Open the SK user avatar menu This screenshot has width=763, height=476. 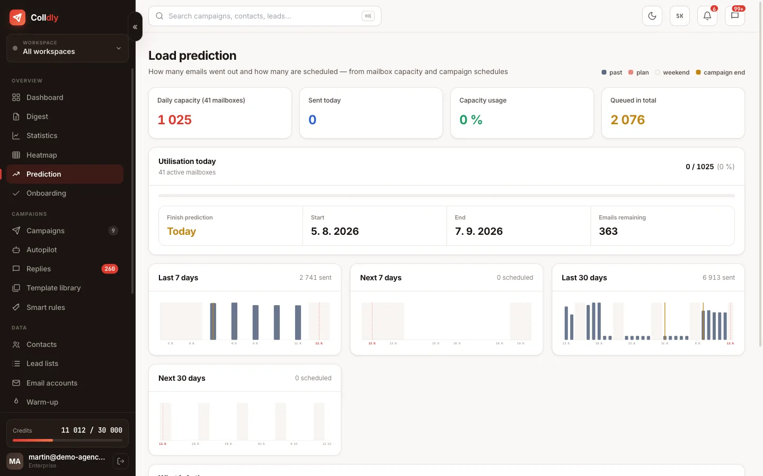680,16
